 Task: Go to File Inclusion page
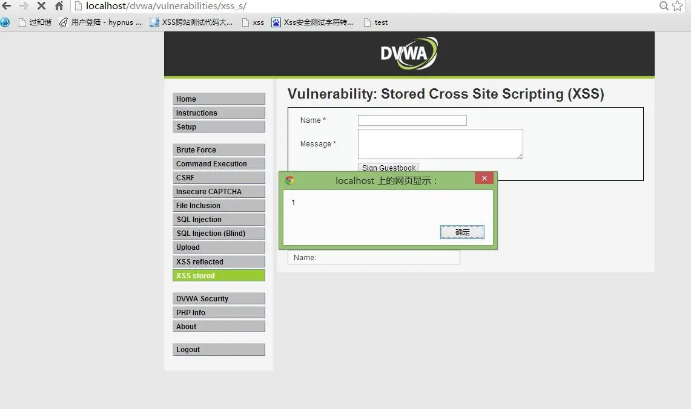pyautogui.click(x=219, y=206)
